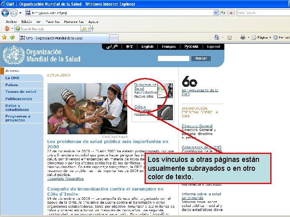
Task: Open the Página dropdown menu
Action: (x=261, y=37)
